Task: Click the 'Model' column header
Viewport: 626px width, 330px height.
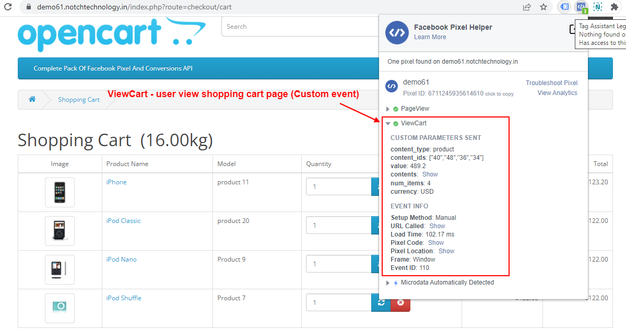Action: point(227,164)
